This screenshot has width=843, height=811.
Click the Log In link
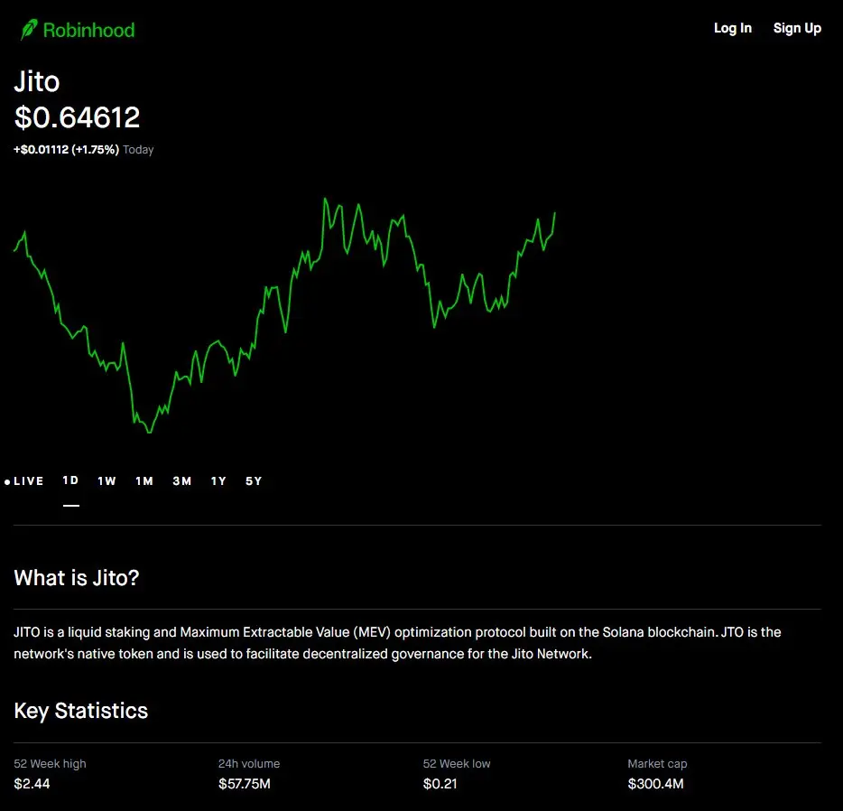point(732,28)
